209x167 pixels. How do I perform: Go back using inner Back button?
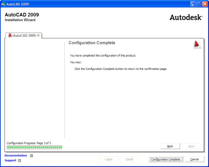170,146
